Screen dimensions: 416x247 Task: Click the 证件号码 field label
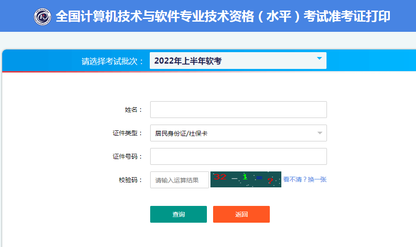tap(128, 156)
